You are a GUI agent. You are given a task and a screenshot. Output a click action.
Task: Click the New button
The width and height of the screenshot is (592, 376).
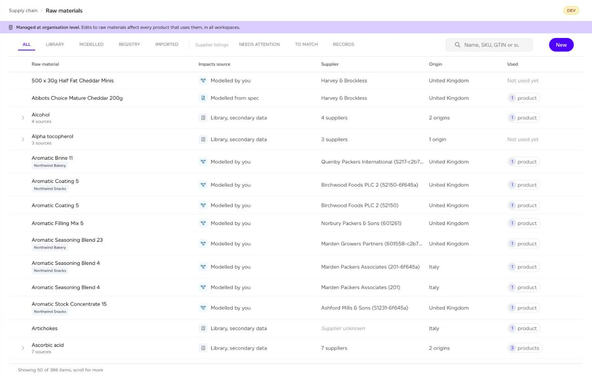(561, 45)
